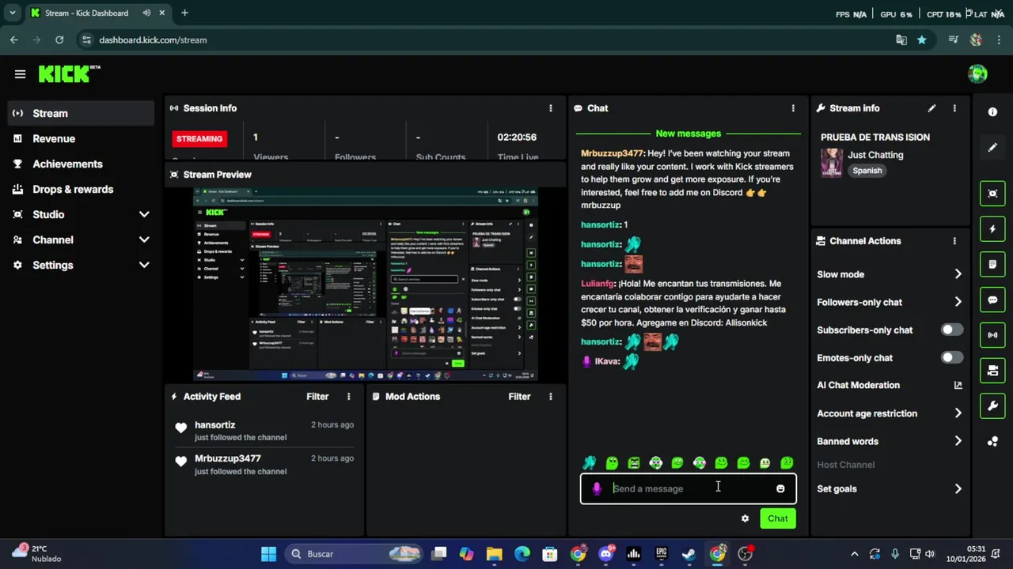Open Epic Games from the taskbar
Screen dimensions: 1013x569
[661, 554]
